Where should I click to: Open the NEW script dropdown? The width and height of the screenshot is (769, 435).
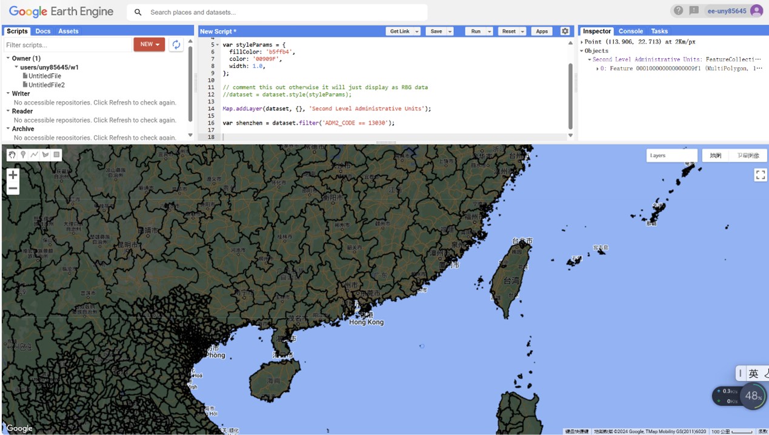point(149,44)
